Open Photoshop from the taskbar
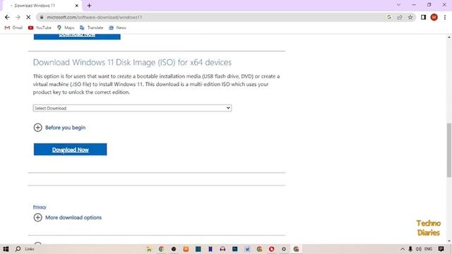Viewport: 452px width, 254px height. pyautogui.click(x=235, y=249)
